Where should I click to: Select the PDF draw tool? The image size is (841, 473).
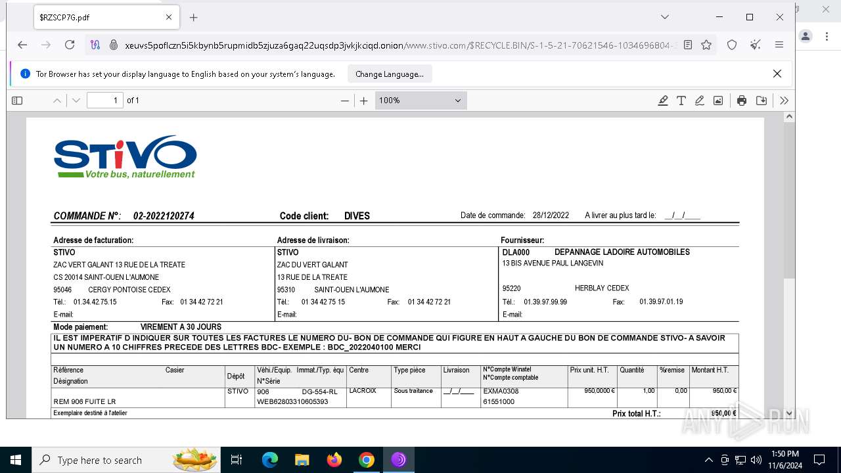click(x=700, y=101)
